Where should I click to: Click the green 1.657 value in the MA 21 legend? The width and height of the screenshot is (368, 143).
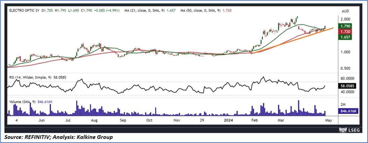(x=171, y=10)
